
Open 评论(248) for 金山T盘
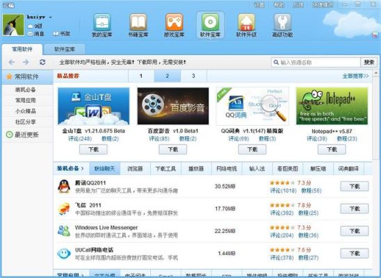(x=80, y=138)
